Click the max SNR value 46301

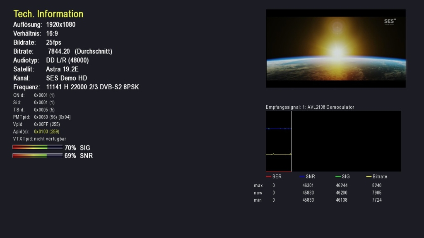(x=308, y=186)
